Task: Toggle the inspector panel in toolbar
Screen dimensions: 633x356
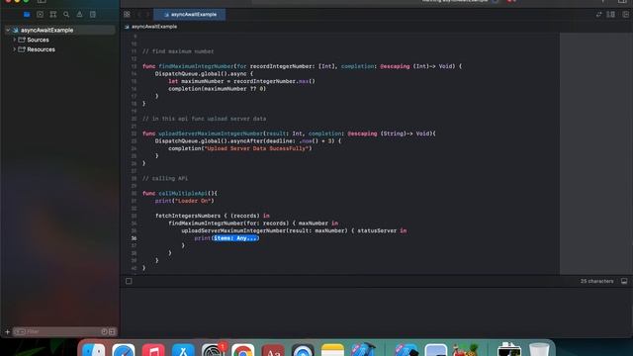Action: (622, 1)
